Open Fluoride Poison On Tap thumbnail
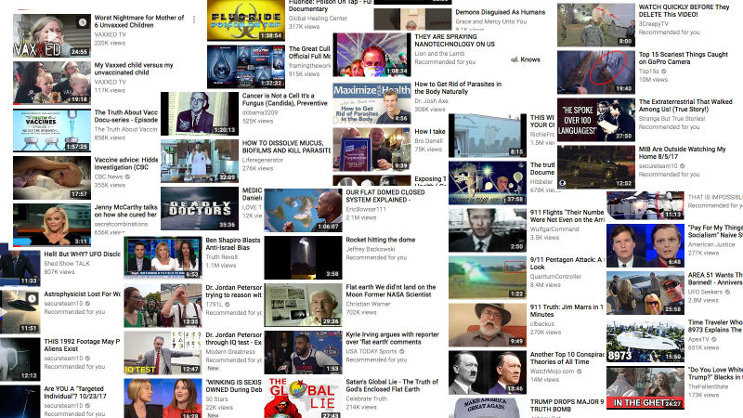 [x=246, y=20]
